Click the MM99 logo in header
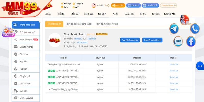204x102 pixels. 21,8
